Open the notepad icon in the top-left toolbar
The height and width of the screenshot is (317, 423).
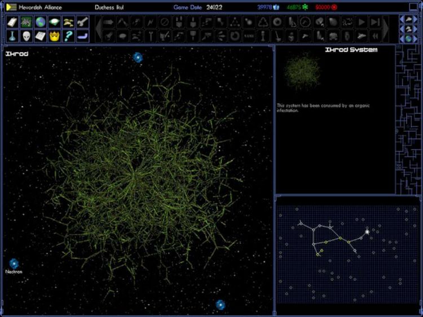click(11, 23)
